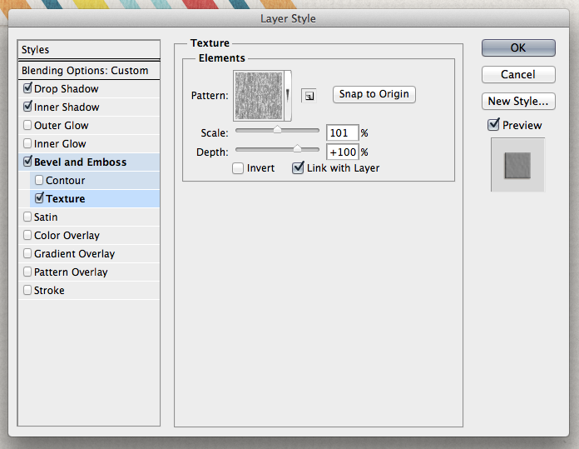Screen dimensions: 579x449
Task: Open the Color Overlay settings row
Action: point(89,235)
